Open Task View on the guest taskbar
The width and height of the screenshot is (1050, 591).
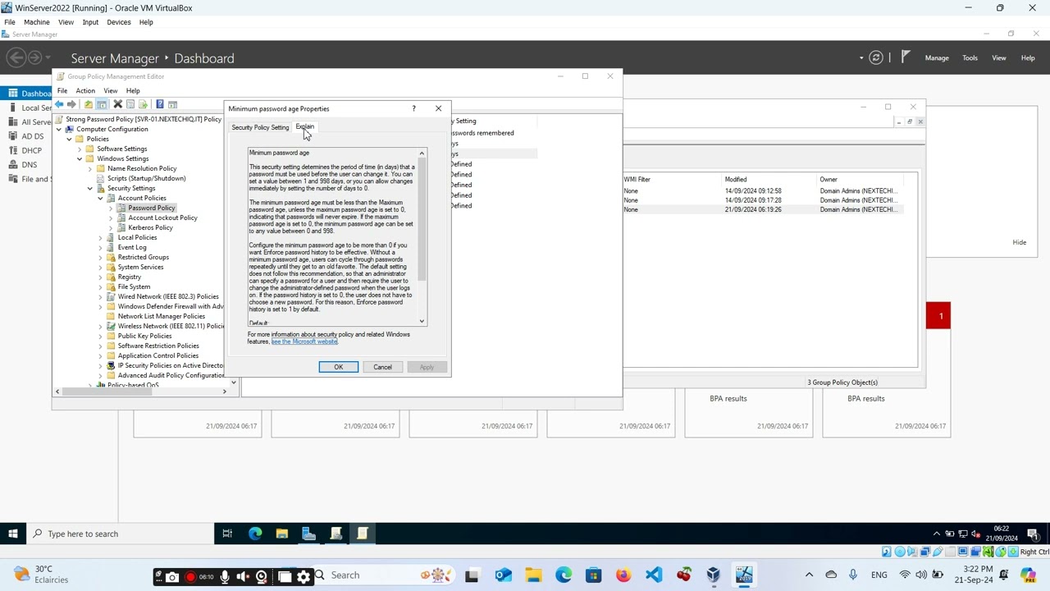(x=227, y=534)
